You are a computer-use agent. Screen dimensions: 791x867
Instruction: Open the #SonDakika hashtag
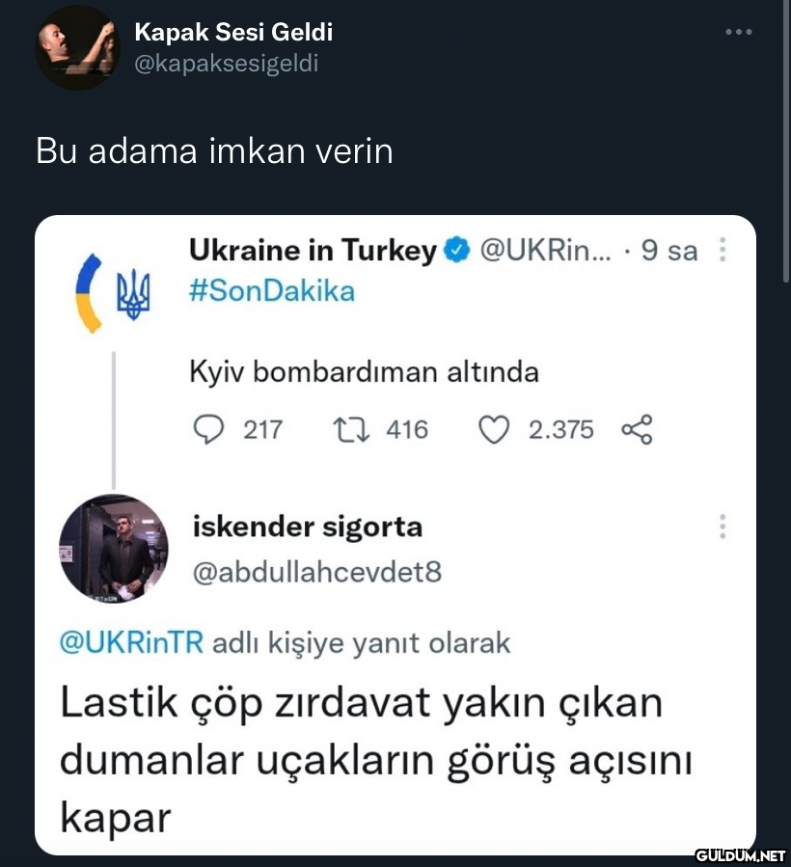[271, 290]
